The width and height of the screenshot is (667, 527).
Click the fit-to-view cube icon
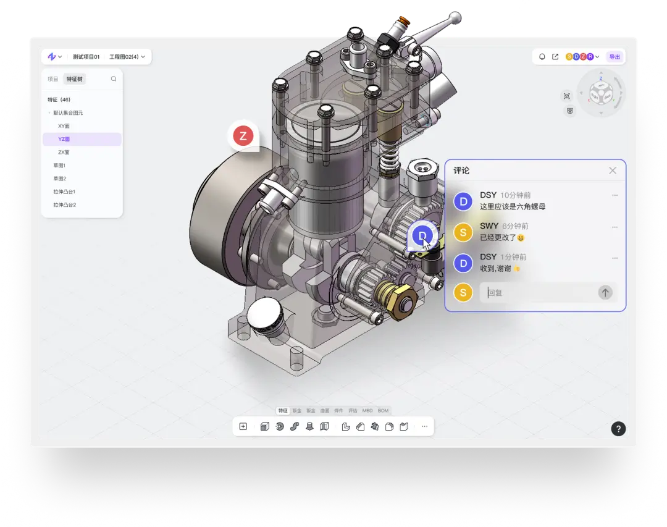click(566, 96)
